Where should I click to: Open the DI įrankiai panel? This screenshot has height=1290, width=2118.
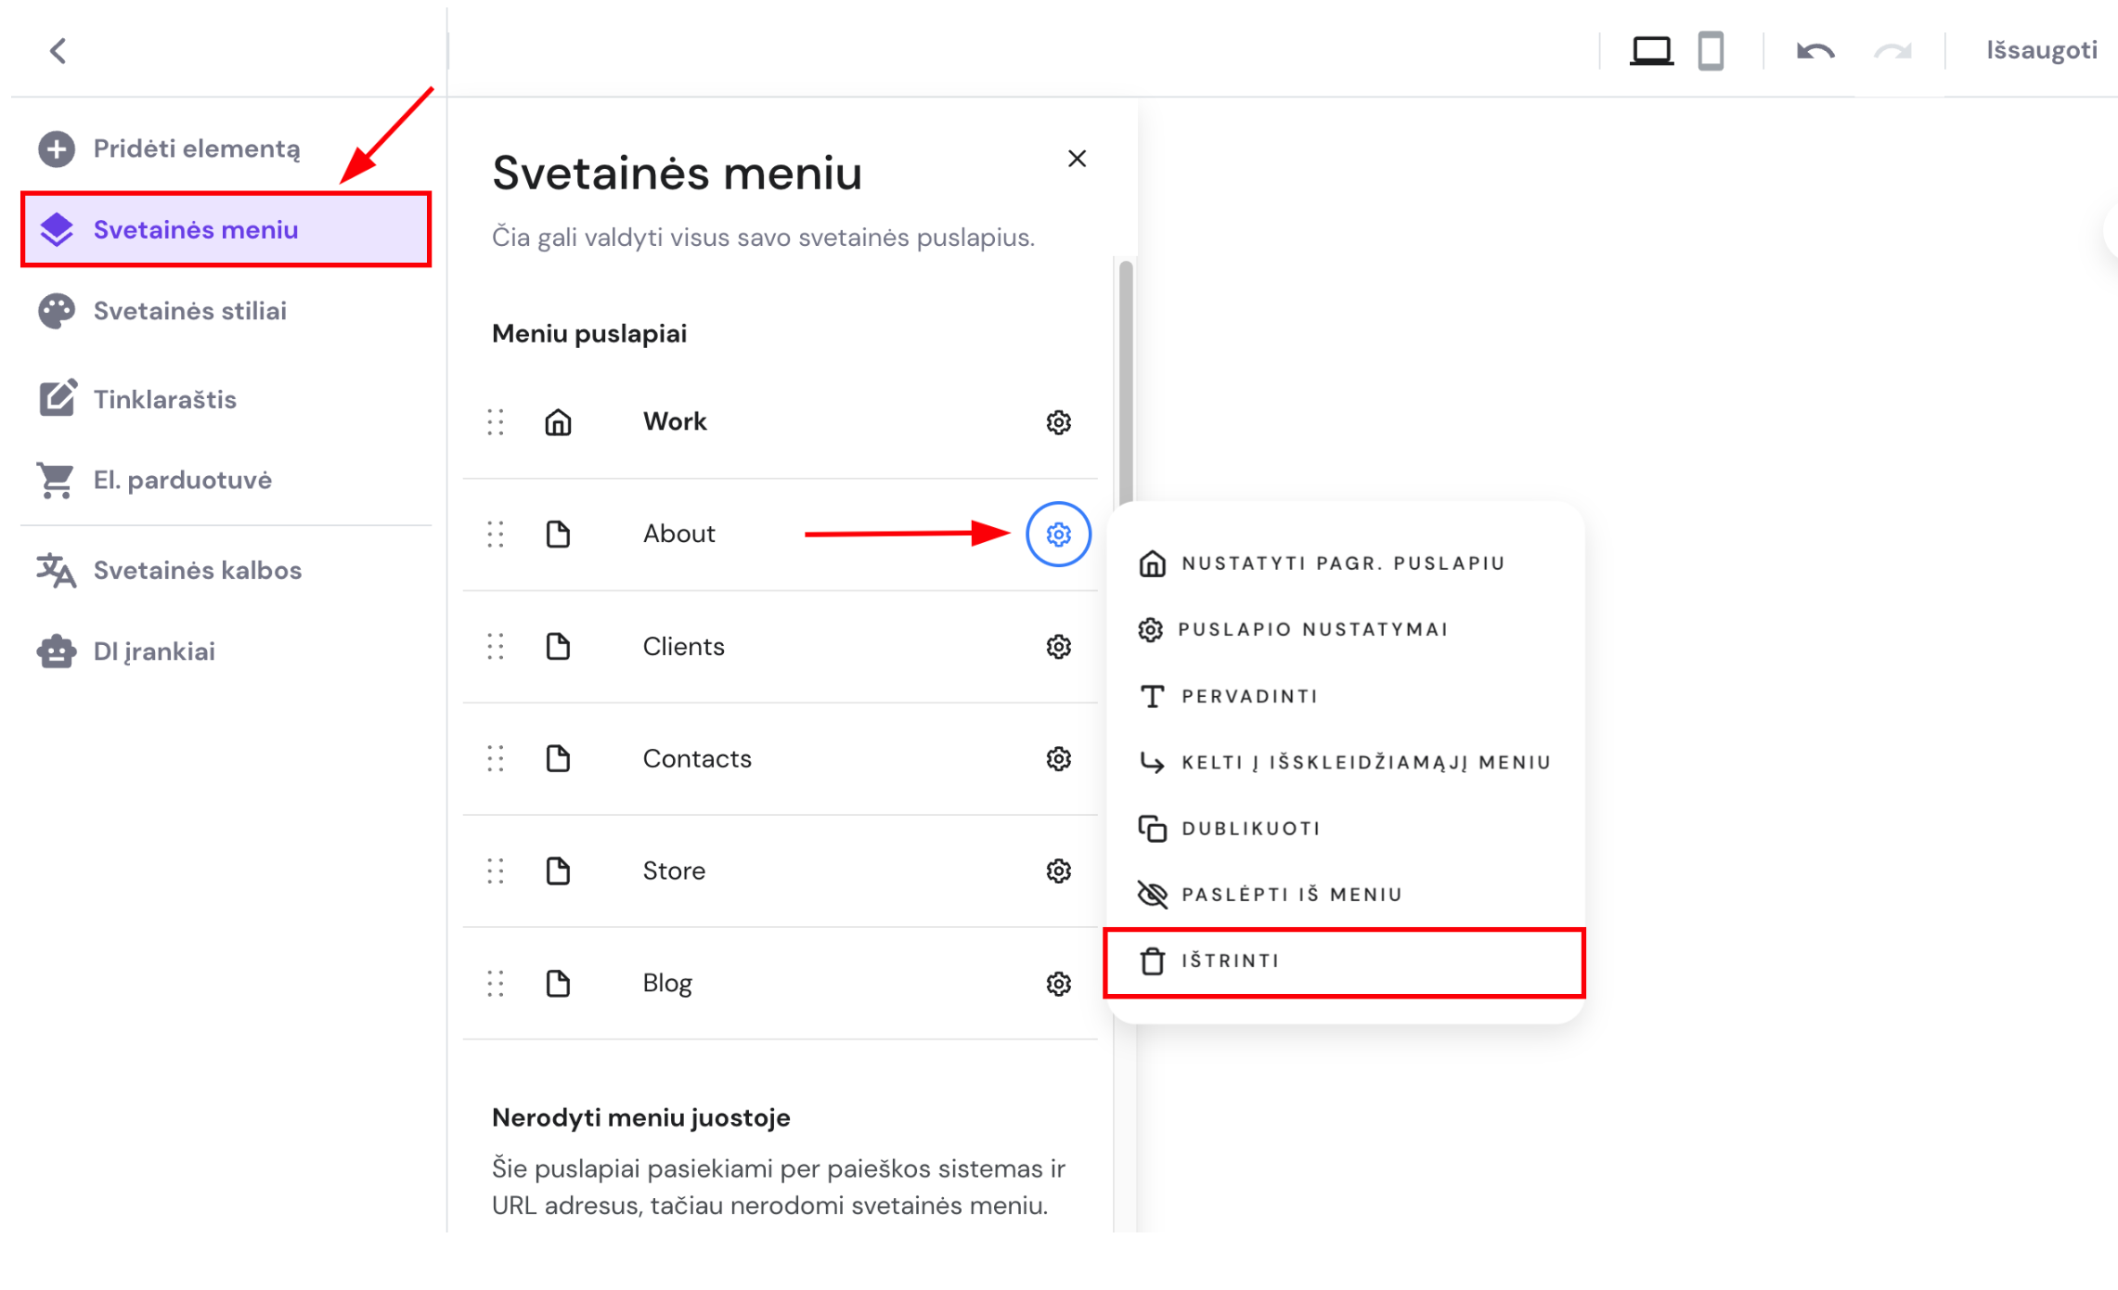coord(154,651)
